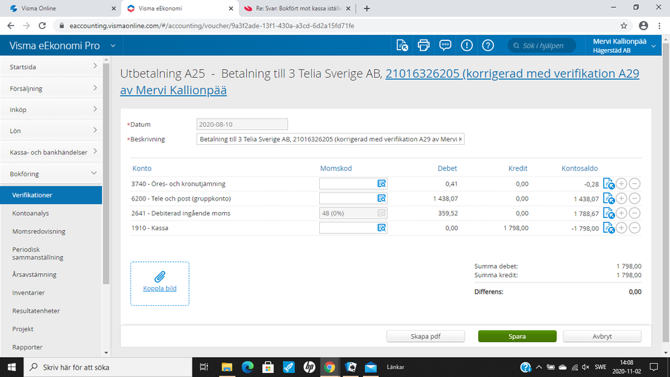
Task: Bookmark this page with star icon
Action: 624,25
